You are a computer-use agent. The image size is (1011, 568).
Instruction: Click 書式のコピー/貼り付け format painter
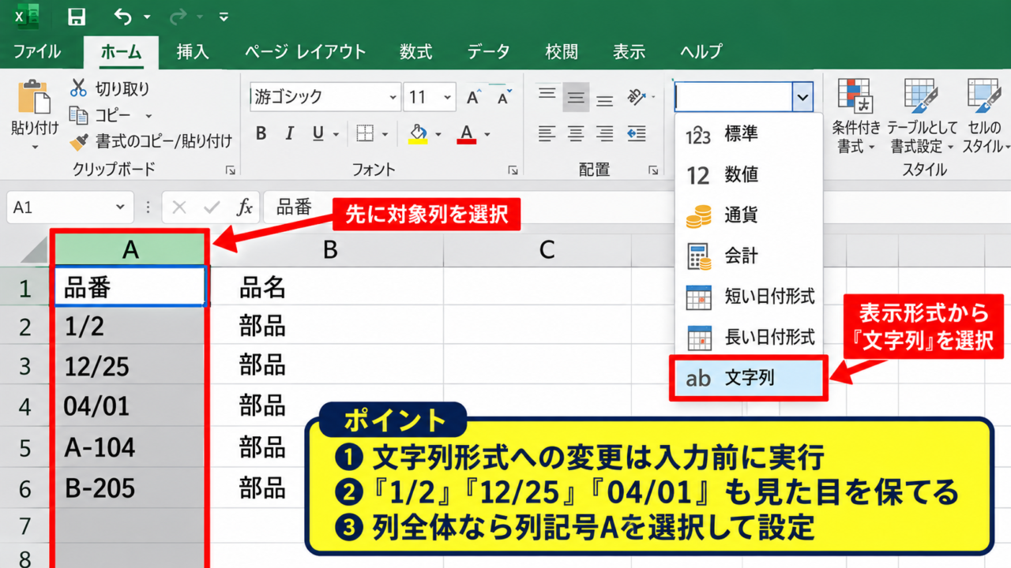coord(150,141)
